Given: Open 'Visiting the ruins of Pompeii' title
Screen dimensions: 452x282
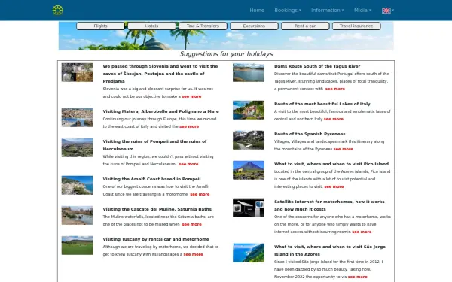Looking at the screenshot, I should pos(154,145).
